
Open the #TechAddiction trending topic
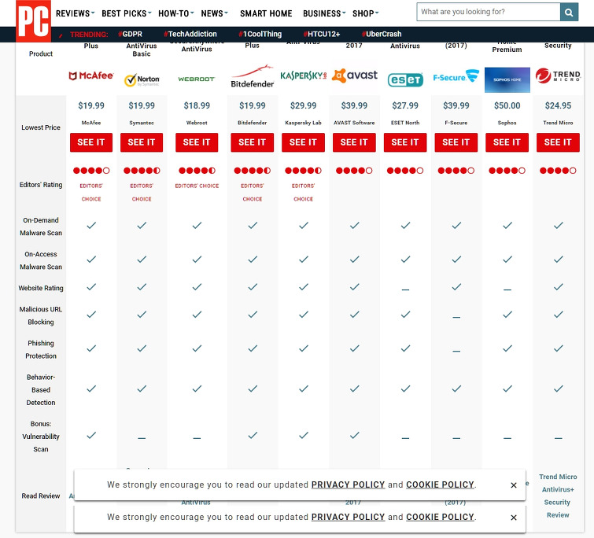[x=190, y=34]
